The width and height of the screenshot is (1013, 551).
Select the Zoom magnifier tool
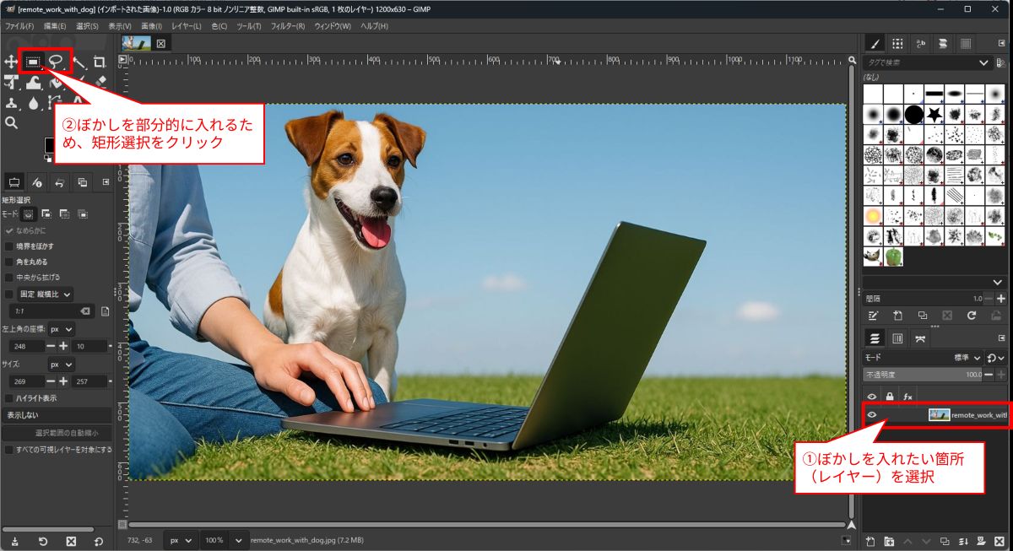(x=11, y=123)
